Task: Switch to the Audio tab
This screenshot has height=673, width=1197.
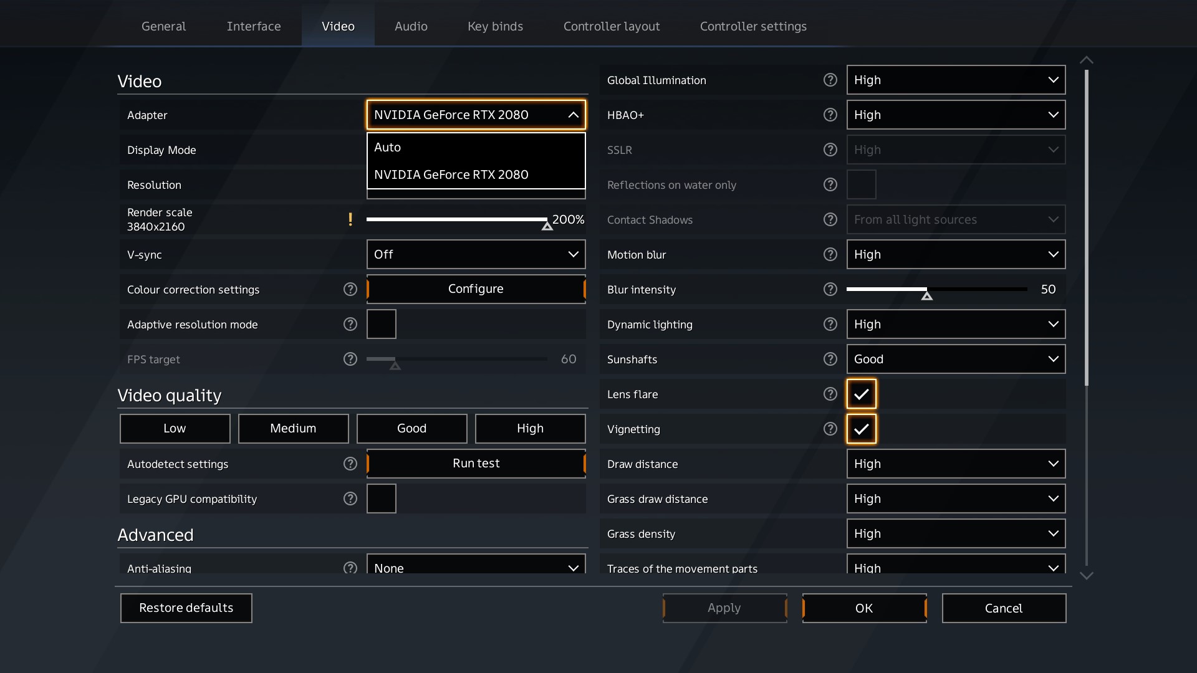Action: (411, 26)
